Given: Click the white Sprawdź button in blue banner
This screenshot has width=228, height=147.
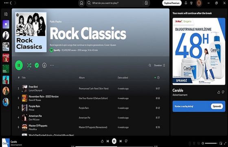Looking at the screenshot, I should pyautogui.click(x=217, y=106).
